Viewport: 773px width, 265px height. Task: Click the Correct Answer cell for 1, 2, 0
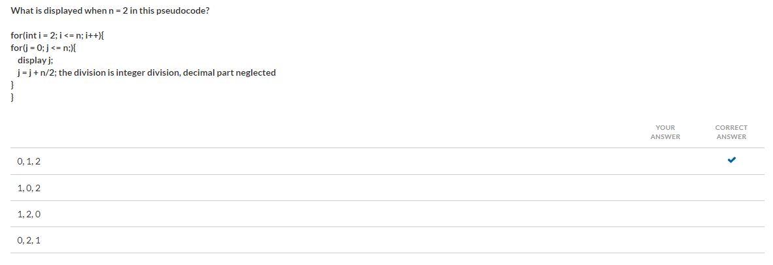(731, 214)
